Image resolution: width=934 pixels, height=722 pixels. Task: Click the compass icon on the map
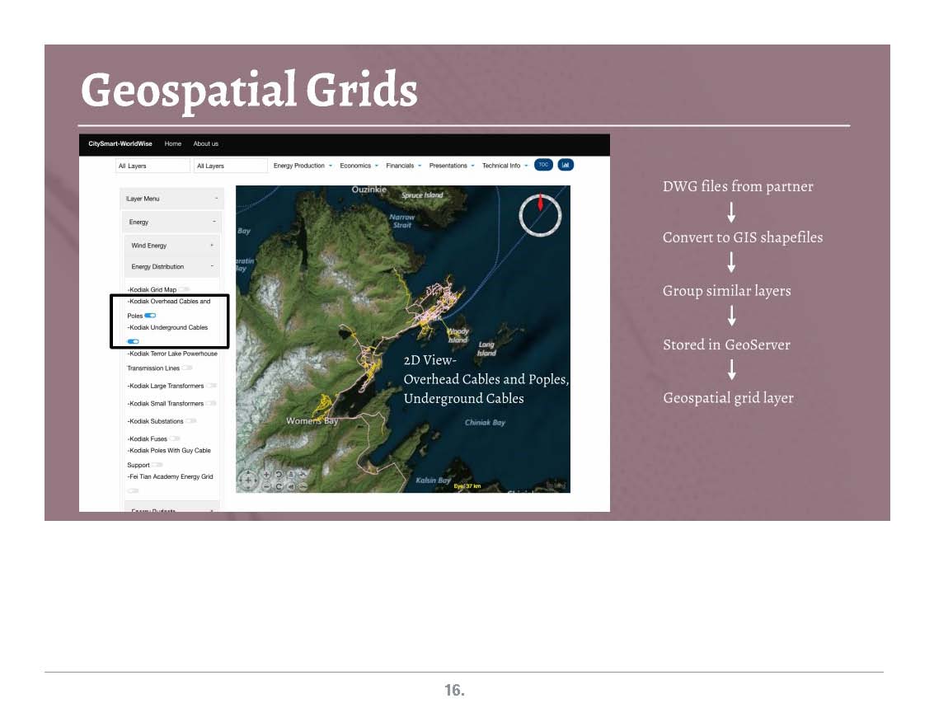click(x=540, y=214)
